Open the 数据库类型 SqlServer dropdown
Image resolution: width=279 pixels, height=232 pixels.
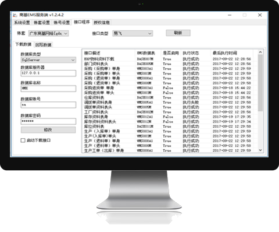(48, 60)
